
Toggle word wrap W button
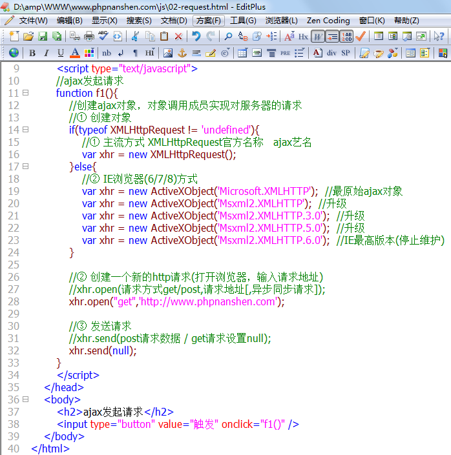[318, 37]
